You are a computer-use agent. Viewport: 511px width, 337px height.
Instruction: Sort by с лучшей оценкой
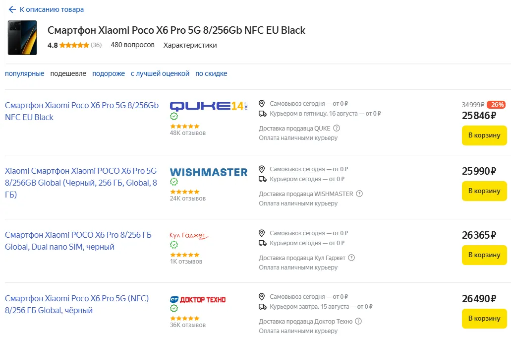pyautogui.click(x=160, y=73)
